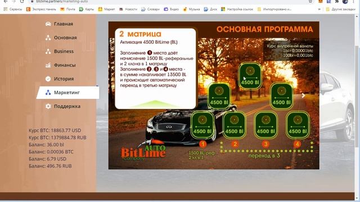Open the Диск bookmark
Screen dimensions: 360x202
point(210,9)
